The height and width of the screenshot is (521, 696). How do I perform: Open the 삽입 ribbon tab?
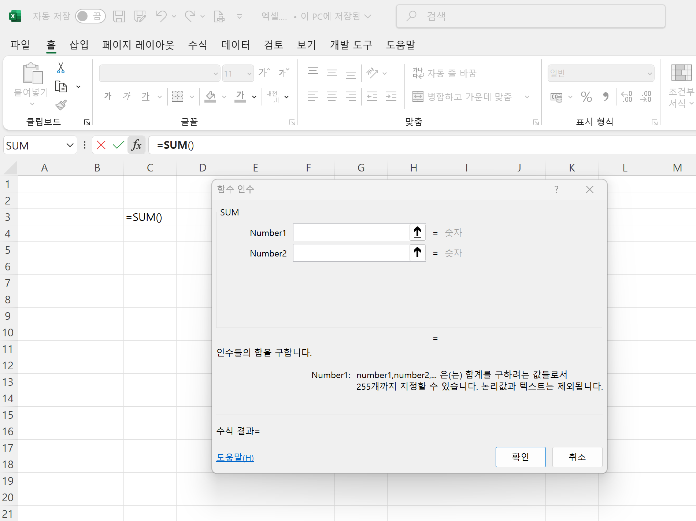(x=79, y=45)
